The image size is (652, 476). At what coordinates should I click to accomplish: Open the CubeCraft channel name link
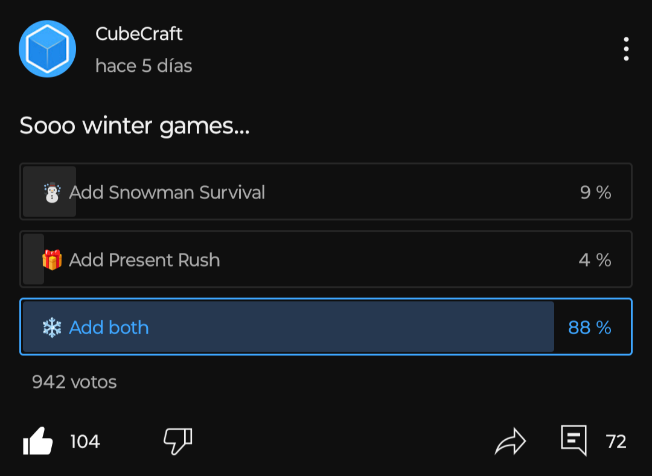[x=139, y=34]
